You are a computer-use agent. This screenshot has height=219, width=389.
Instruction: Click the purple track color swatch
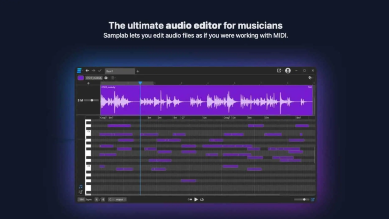pos(81,78)
